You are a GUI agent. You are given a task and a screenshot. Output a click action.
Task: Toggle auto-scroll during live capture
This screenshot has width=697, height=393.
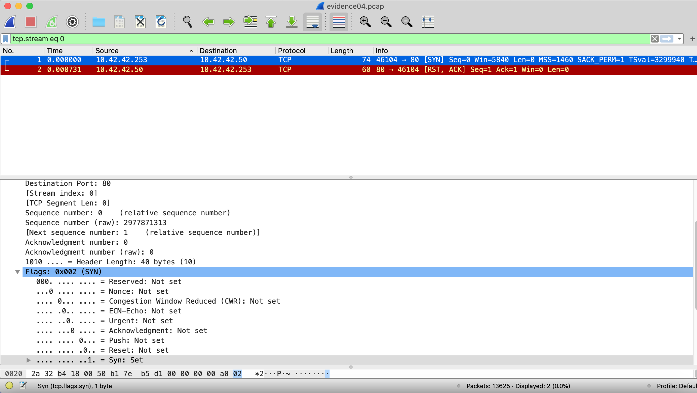(x=312, y=22)
